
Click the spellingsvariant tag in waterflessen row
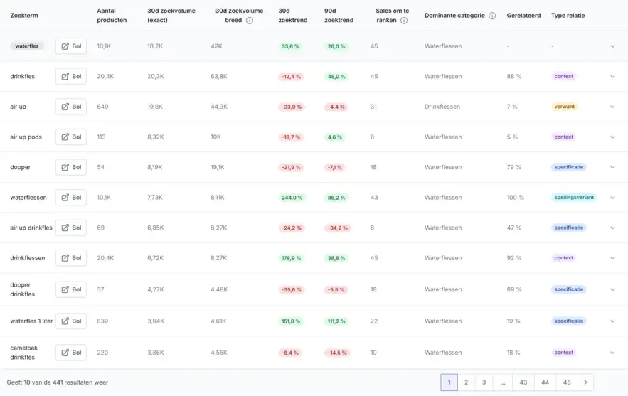[574, 198]
